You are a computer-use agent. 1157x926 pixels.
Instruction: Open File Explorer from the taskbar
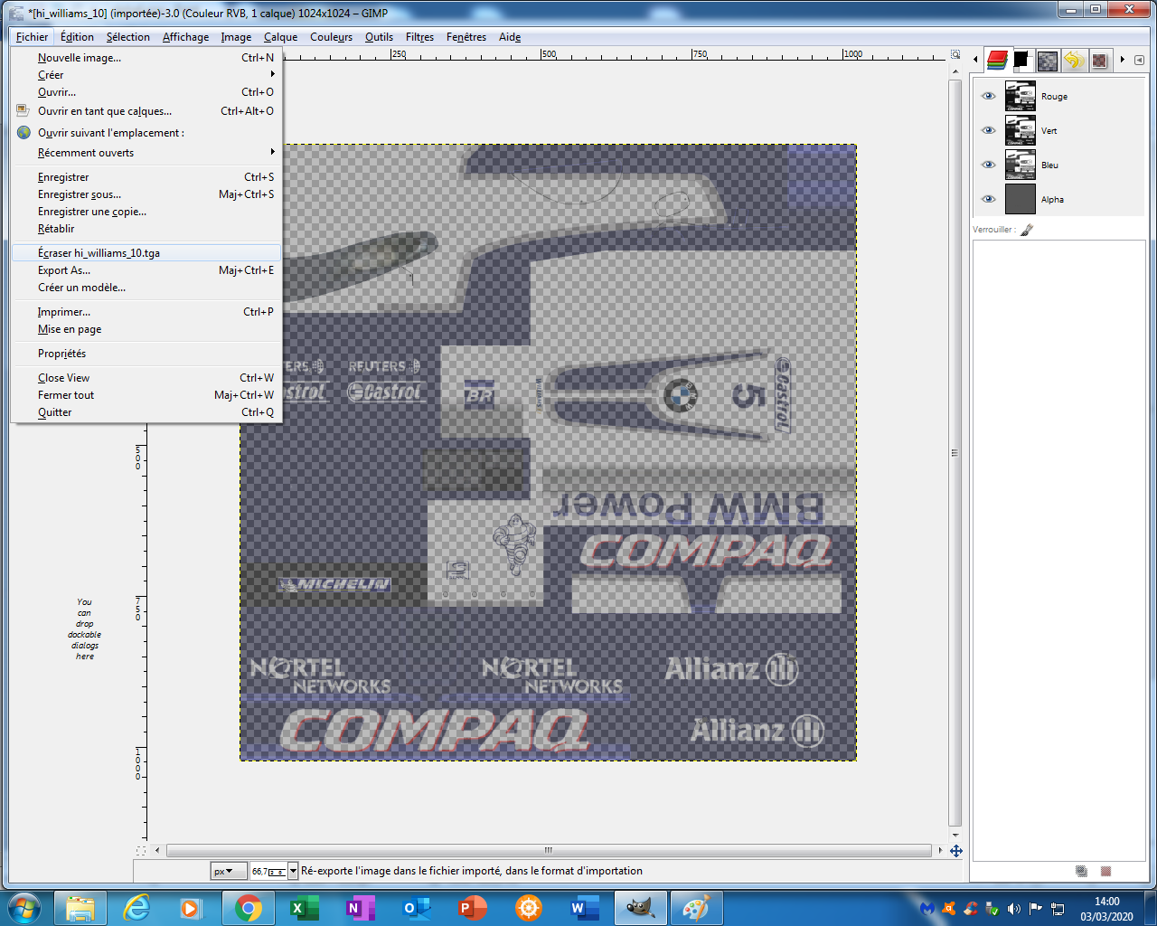(x=80, y=908)
